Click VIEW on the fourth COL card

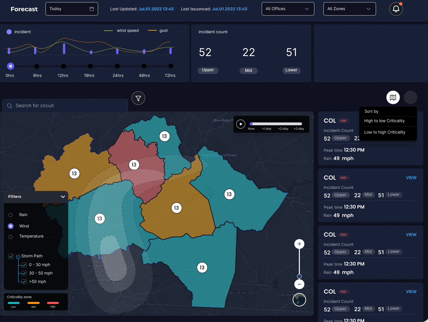click(411, 292)
